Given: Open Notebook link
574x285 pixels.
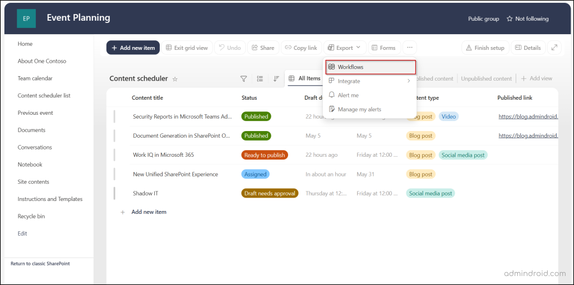Looking at the screenshot, I should (30, 164).
